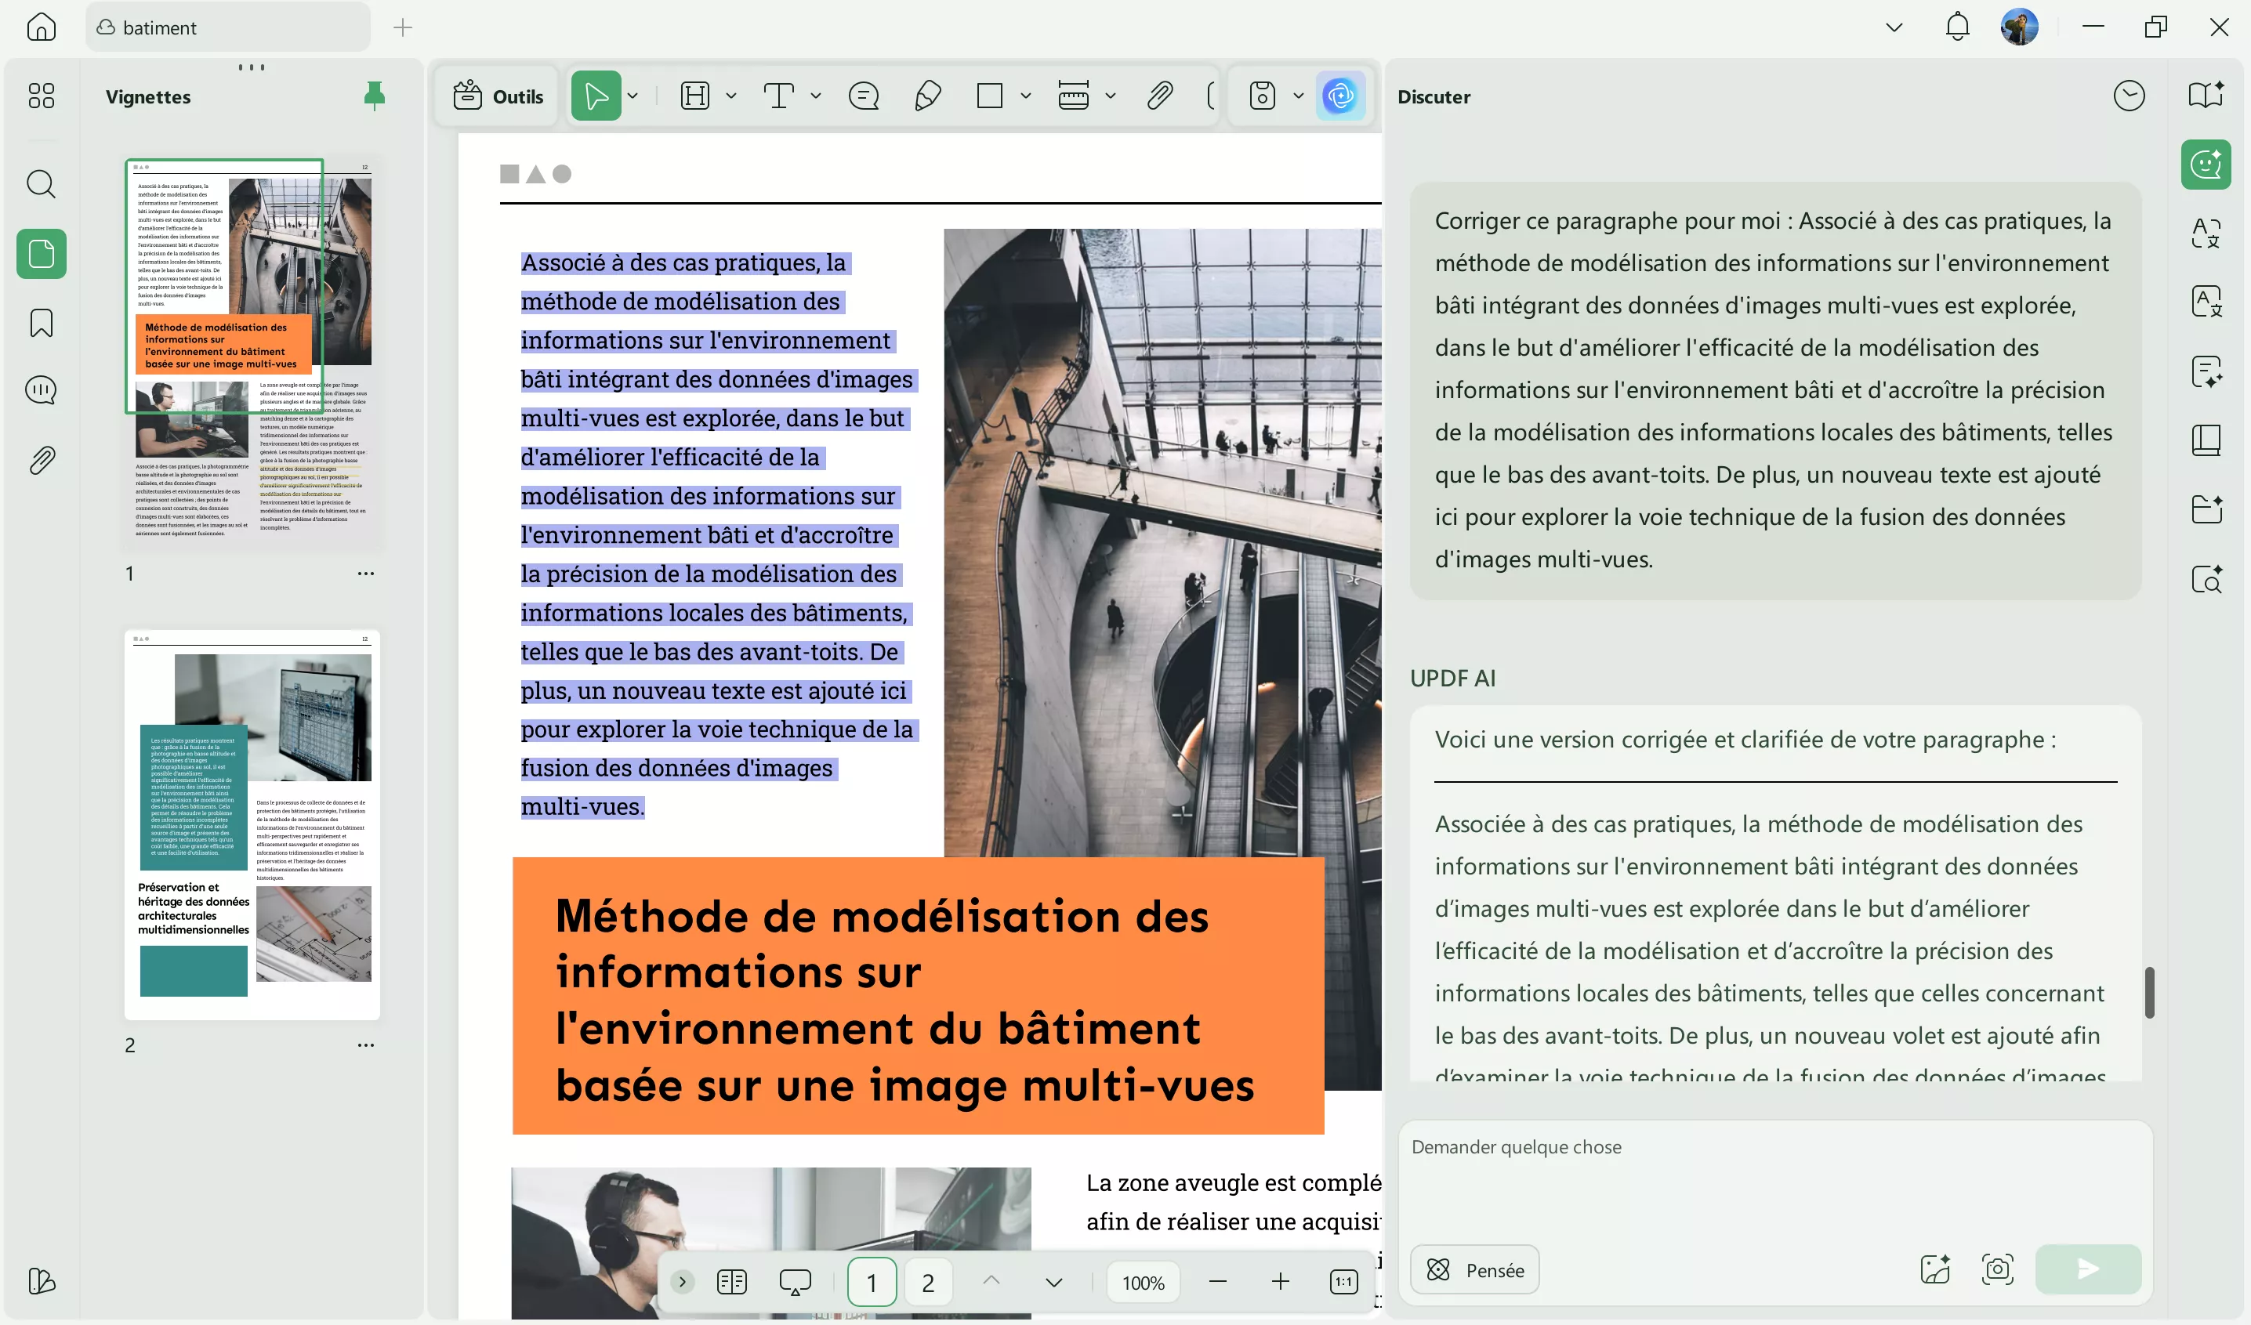Image resolution: width=2251 pixels, height=1325 pixels.
Task: Open the bookmarks panel
Action: click(x=41, y=322)
